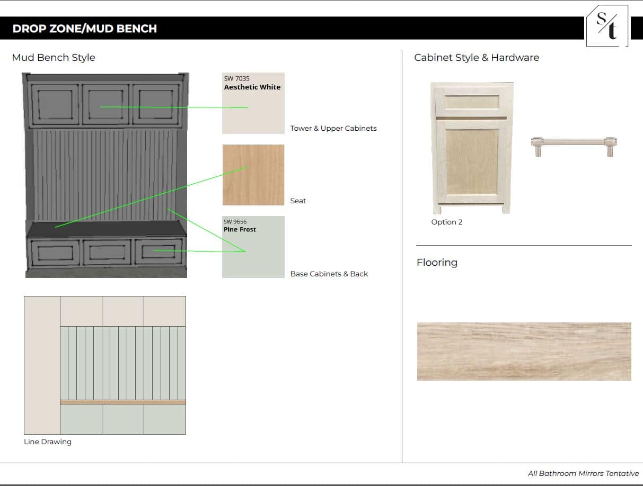Select the Pine Frost SW 9656 swatch
643x486 pixels.
(253, 247)
